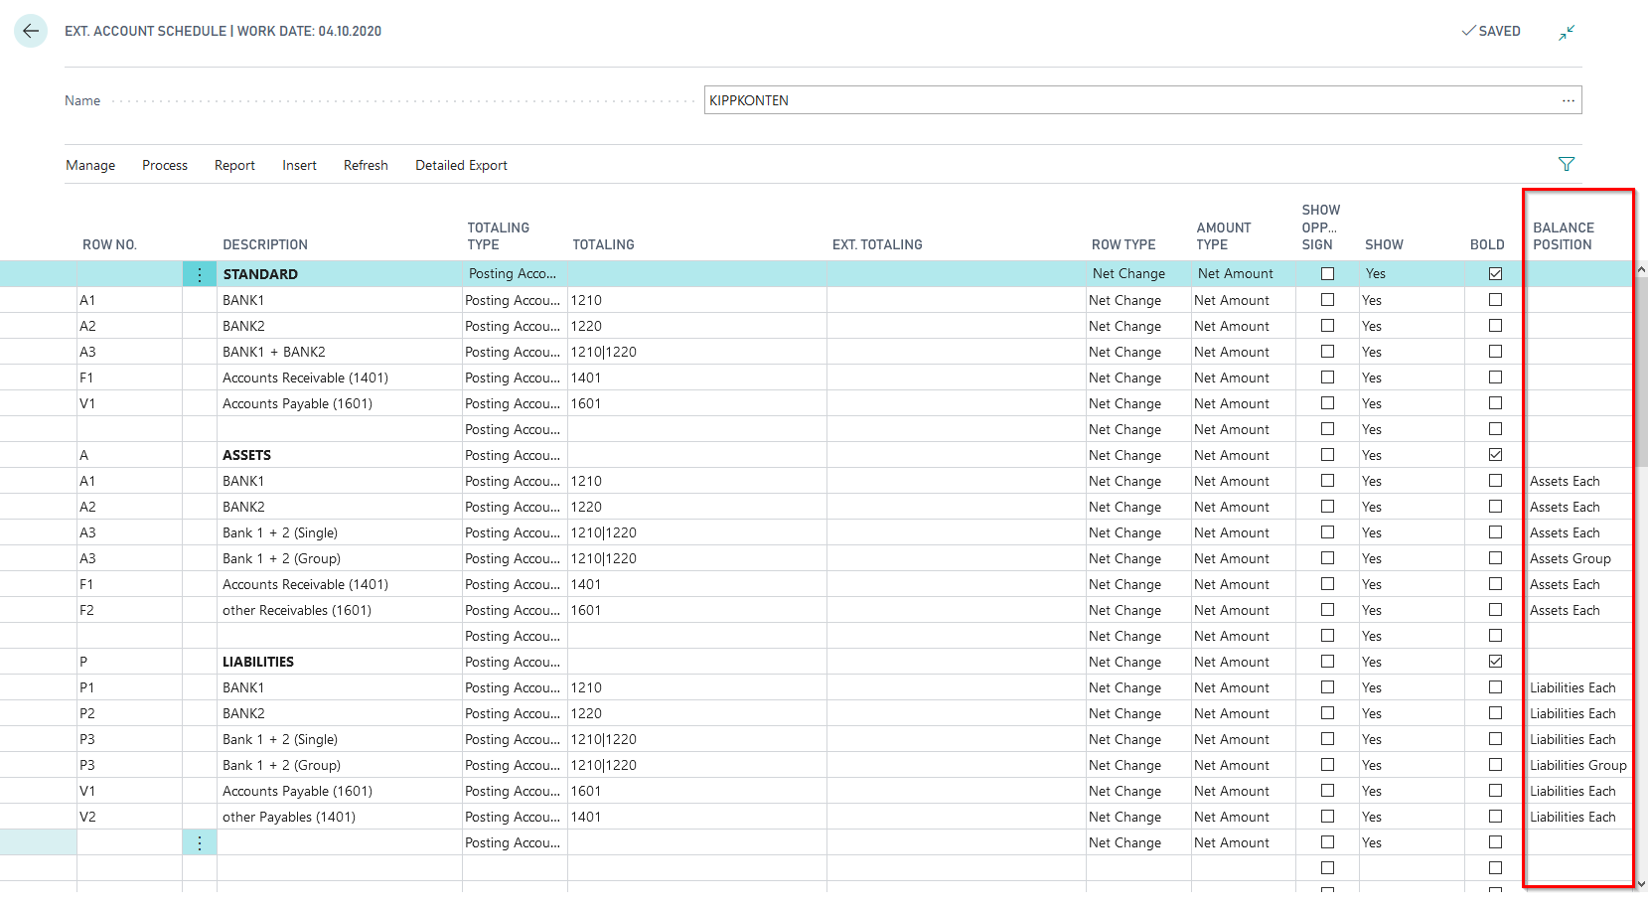This screenshot has width=1648, height=907.
Task: Uncheck the Bold checkbox on the ASSETS row
Action: (1496, 454)
